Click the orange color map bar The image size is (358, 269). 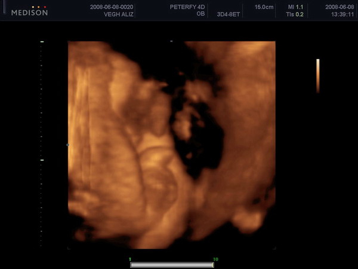[x=318, y=75]
